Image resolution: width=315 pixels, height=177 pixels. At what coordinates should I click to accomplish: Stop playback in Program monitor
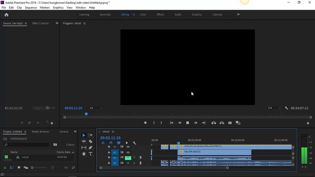click(188, 123)
